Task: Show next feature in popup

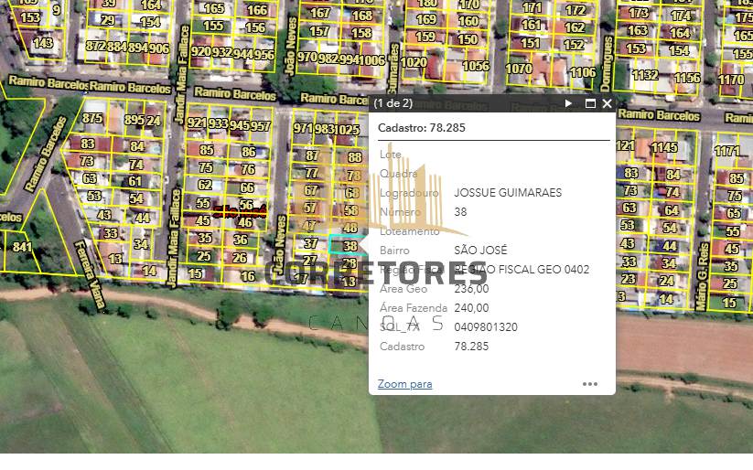Action: coord(568,104)
